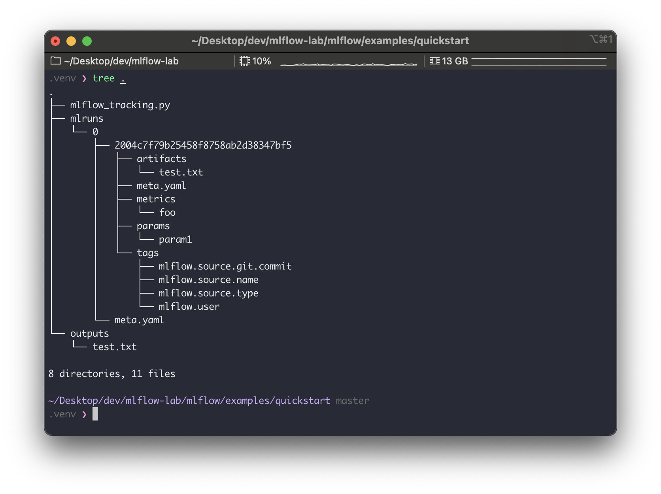Click the yellow minimize window button
661x494 pixels.
[71, 41]
